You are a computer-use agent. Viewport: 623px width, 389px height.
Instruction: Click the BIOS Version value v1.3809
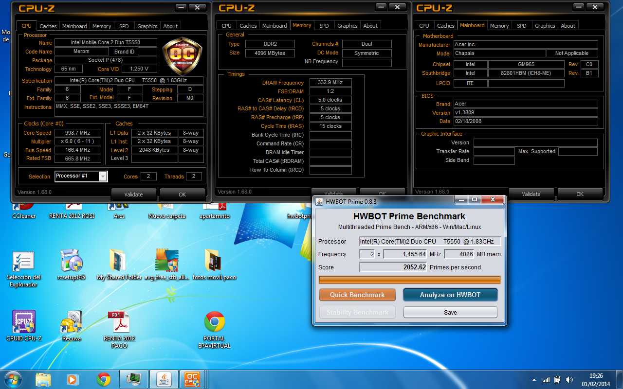coord(525,112)
